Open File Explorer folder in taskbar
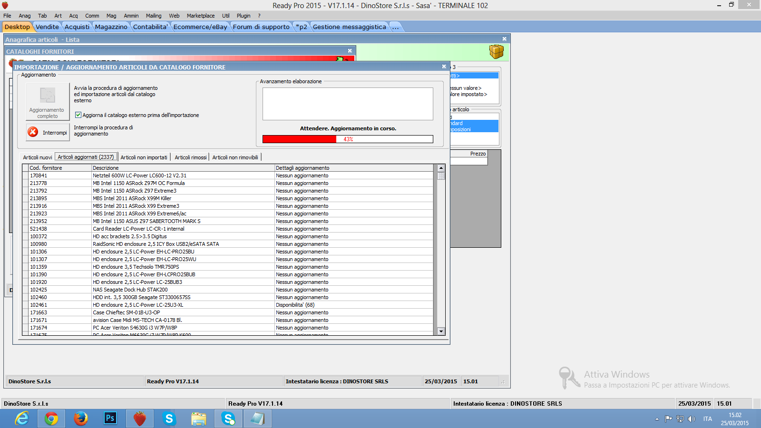The image size is (761, 428). pyautogui.click(x=199, y=418)
